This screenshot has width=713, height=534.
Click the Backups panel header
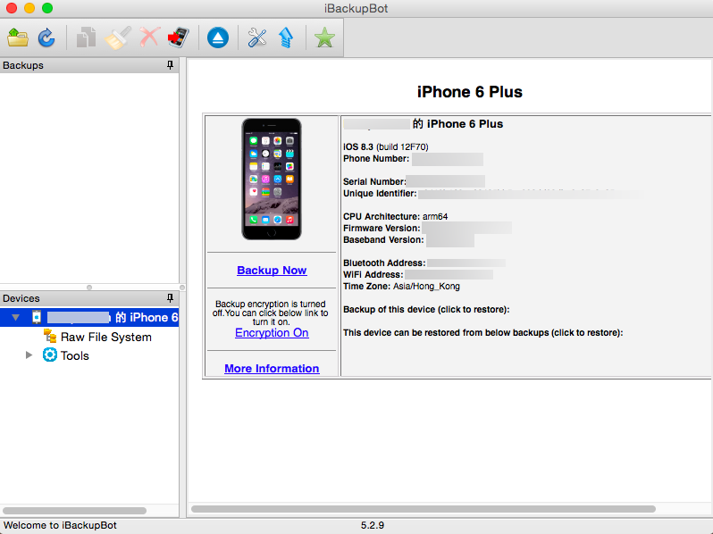point(89,65)
